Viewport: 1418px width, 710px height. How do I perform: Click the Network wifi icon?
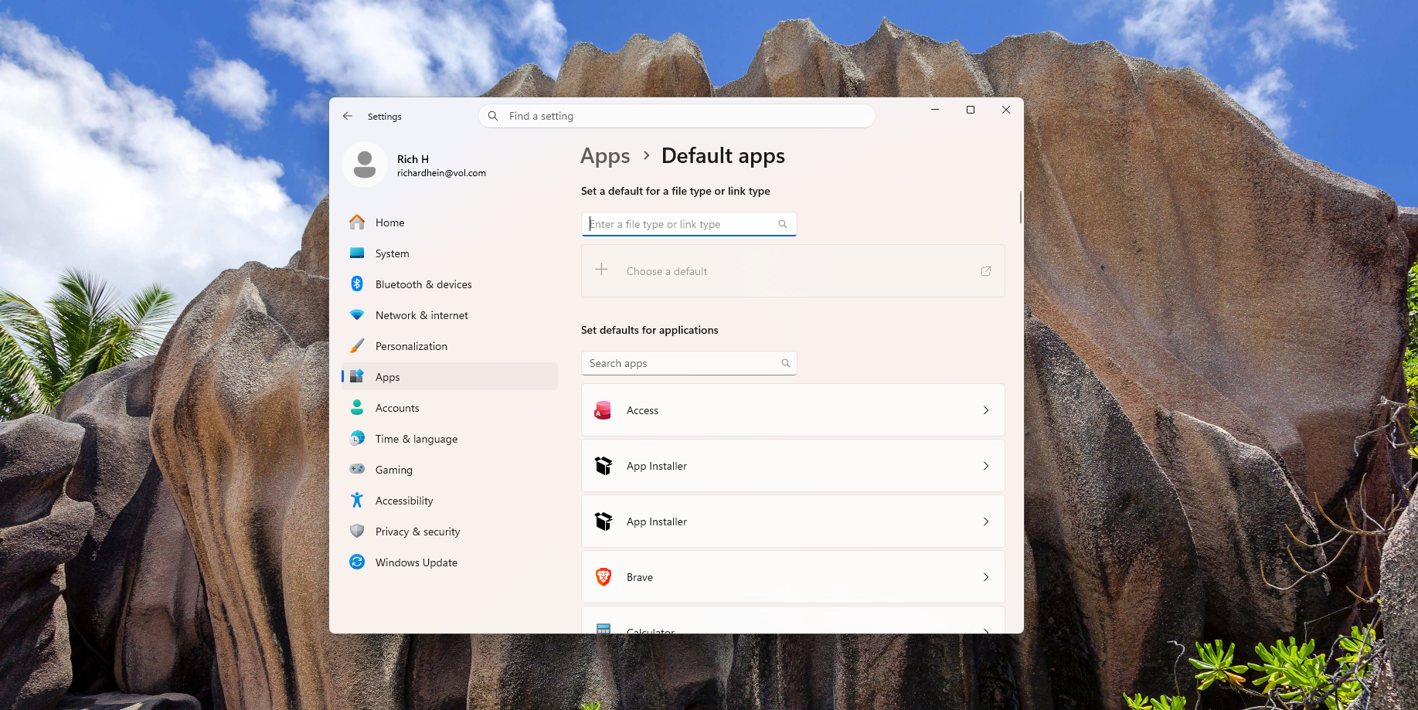click(x=357, y=315)
